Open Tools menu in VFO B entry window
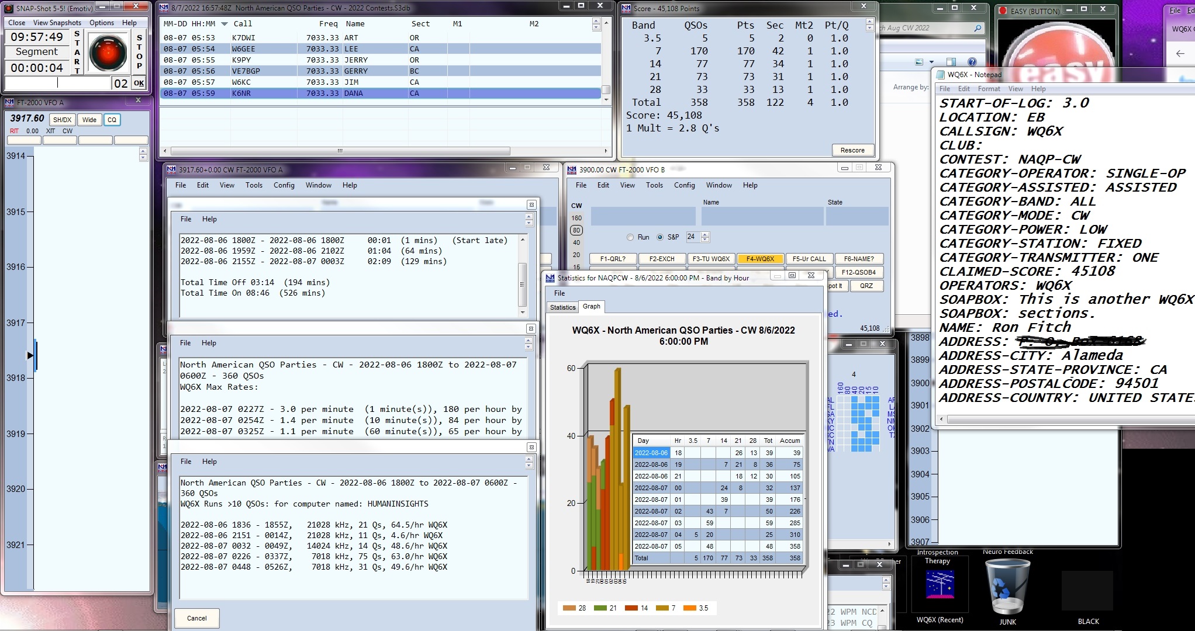 pos(654,185)
